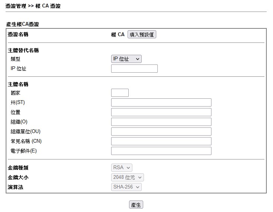Click the 根 CA certificate name text

pos(118,35)
